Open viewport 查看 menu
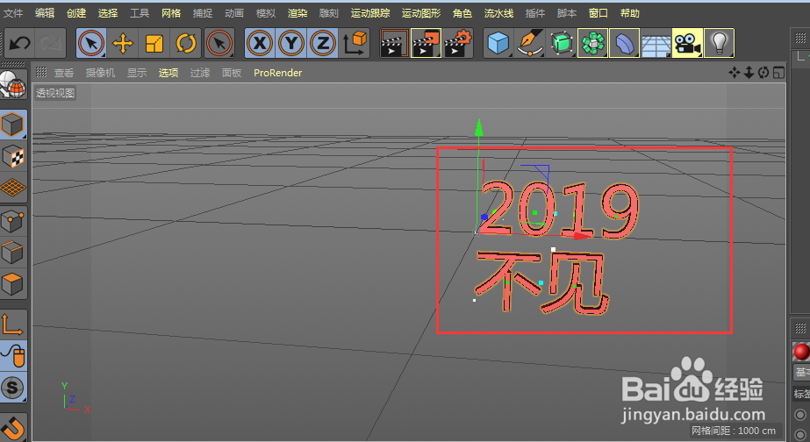This screenshot has width=810, height=442. [63, 73]
